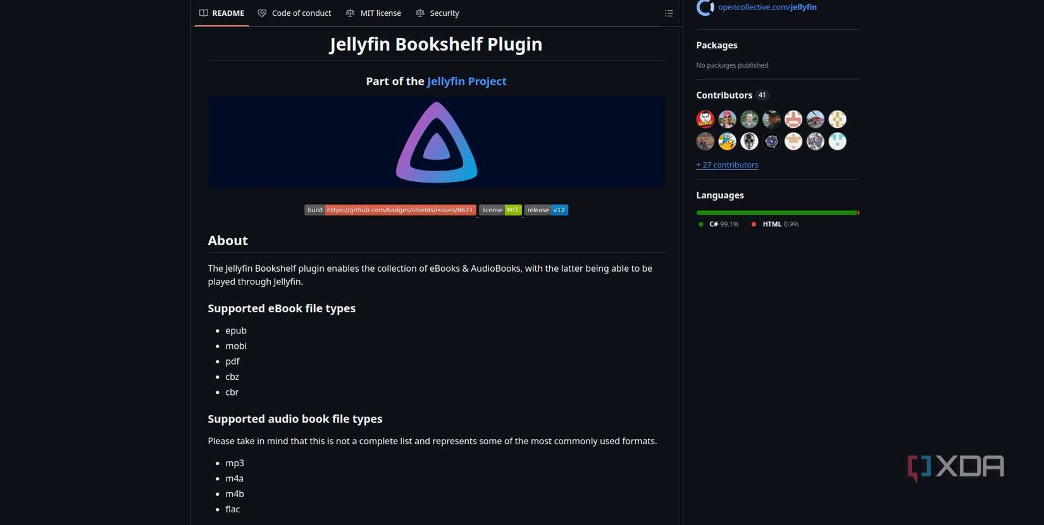The width and height of the screenshot is (1044, 525).
Task: Click the Jellyfin Bookshelf Plugin title
Action: tap(436, 44)
